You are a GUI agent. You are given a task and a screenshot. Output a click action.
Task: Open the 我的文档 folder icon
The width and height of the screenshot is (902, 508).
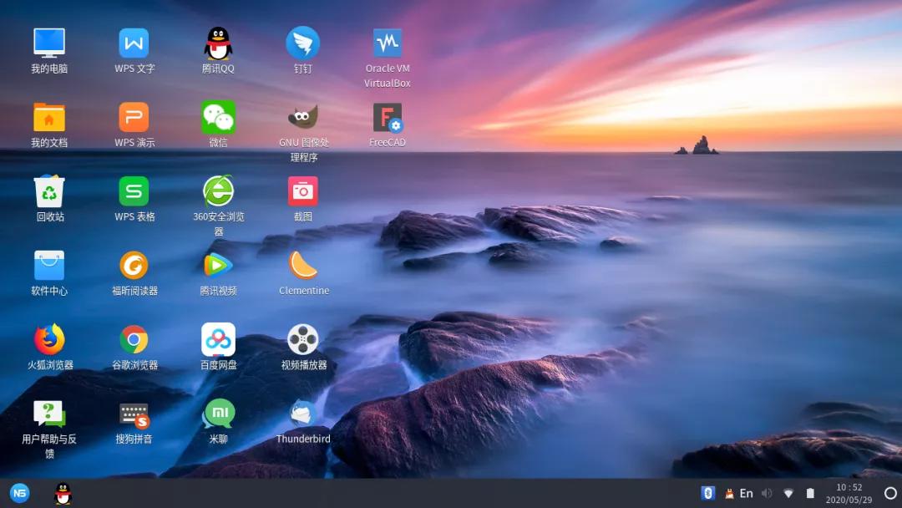tap(49, 117)
